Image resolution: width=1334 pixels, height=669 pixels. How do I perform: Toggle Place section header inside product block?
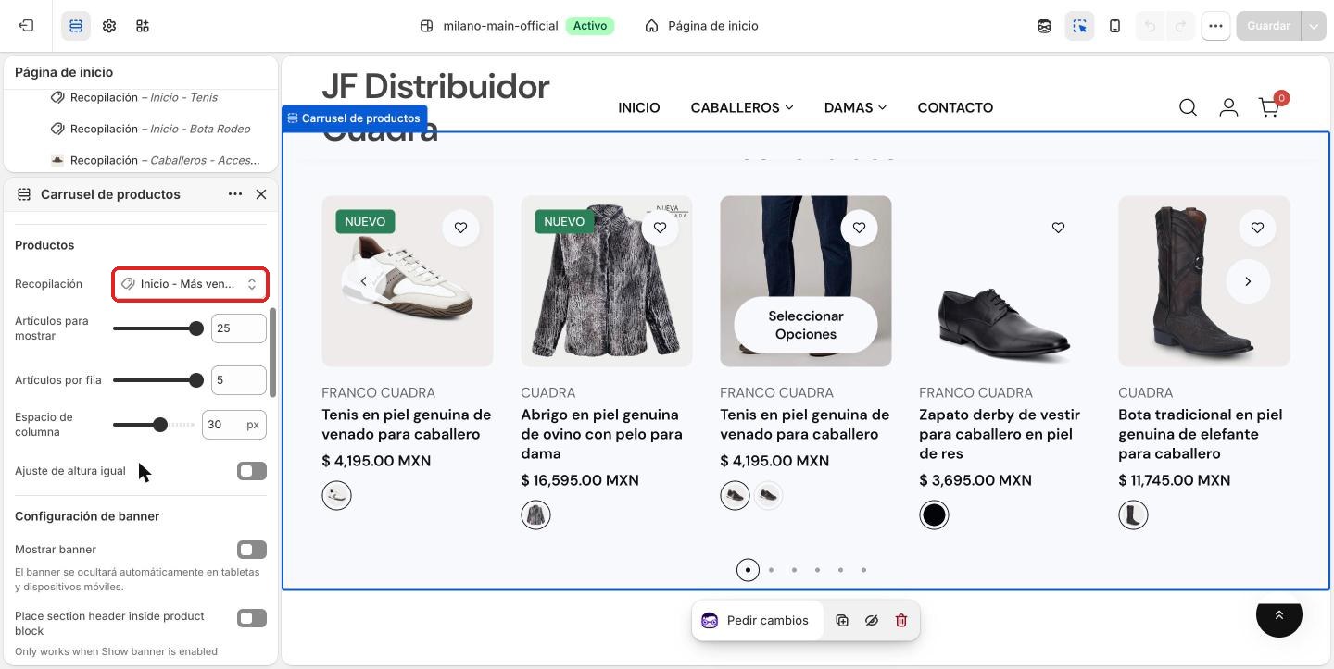coord(252,618)
